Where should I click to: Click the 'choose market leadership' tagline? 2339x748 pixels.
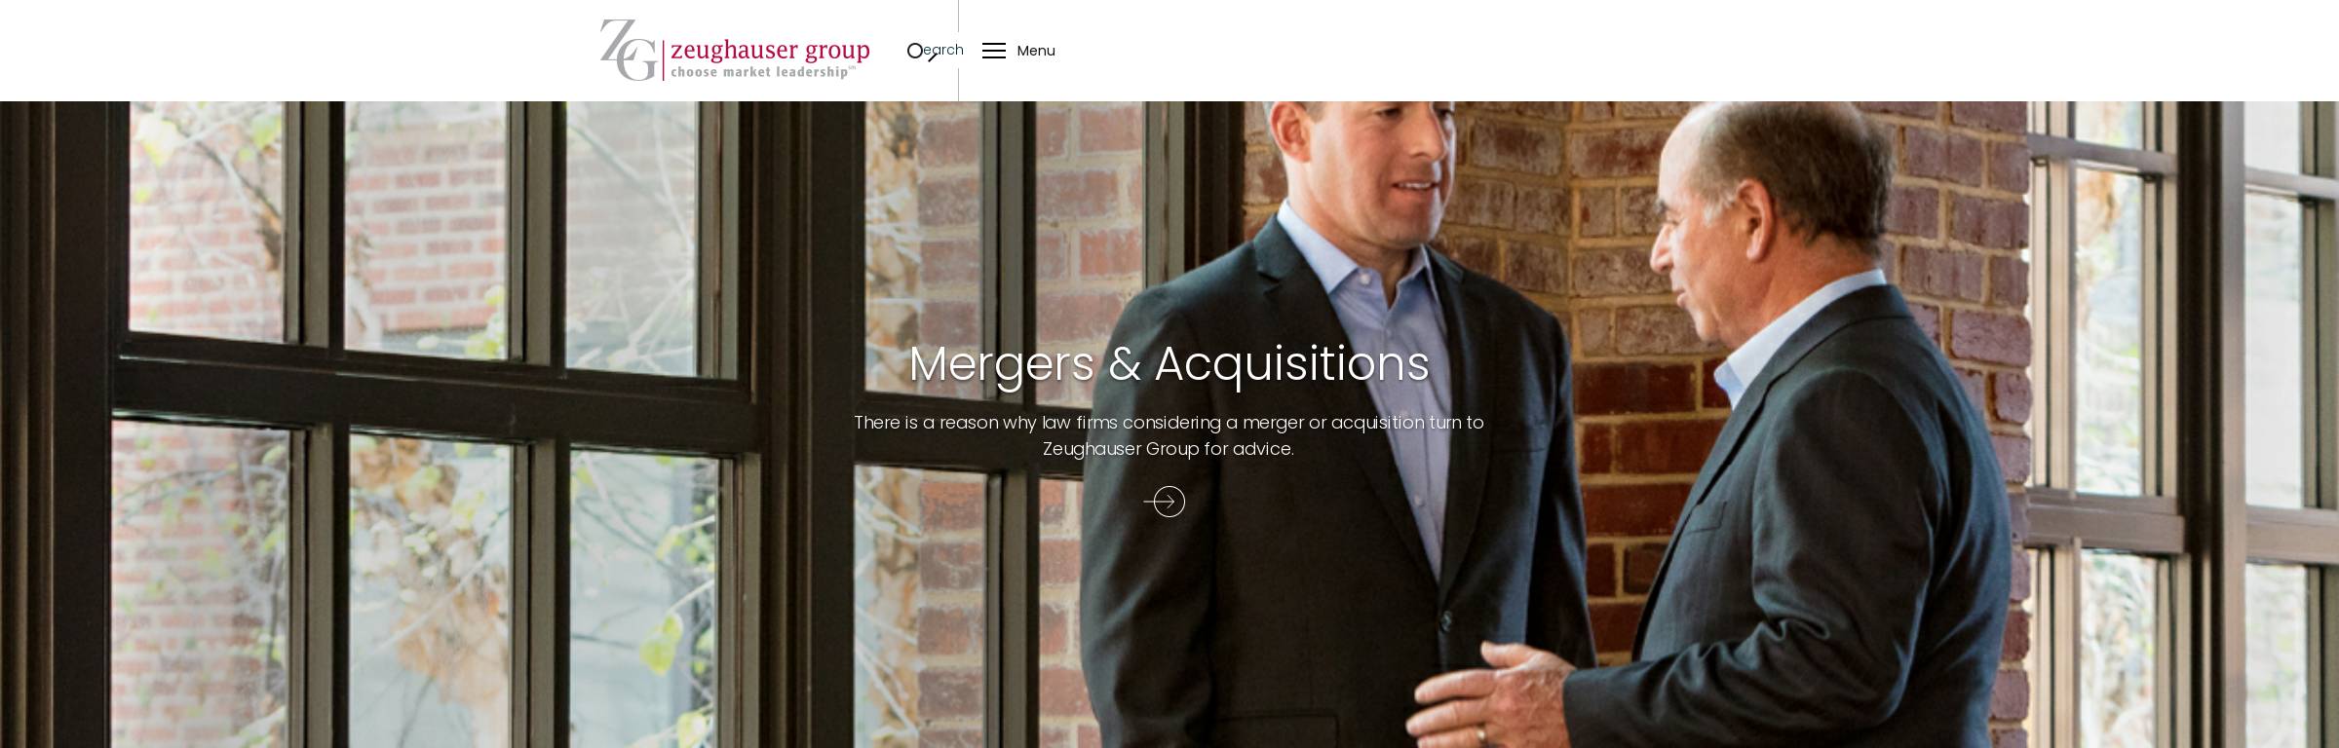coord(763,72)
